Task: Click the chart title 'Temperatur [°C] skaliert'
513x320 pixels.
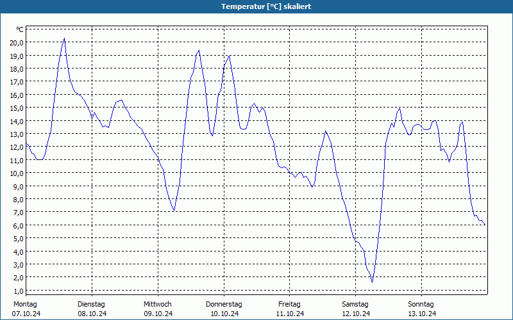Action: (266, 6)
